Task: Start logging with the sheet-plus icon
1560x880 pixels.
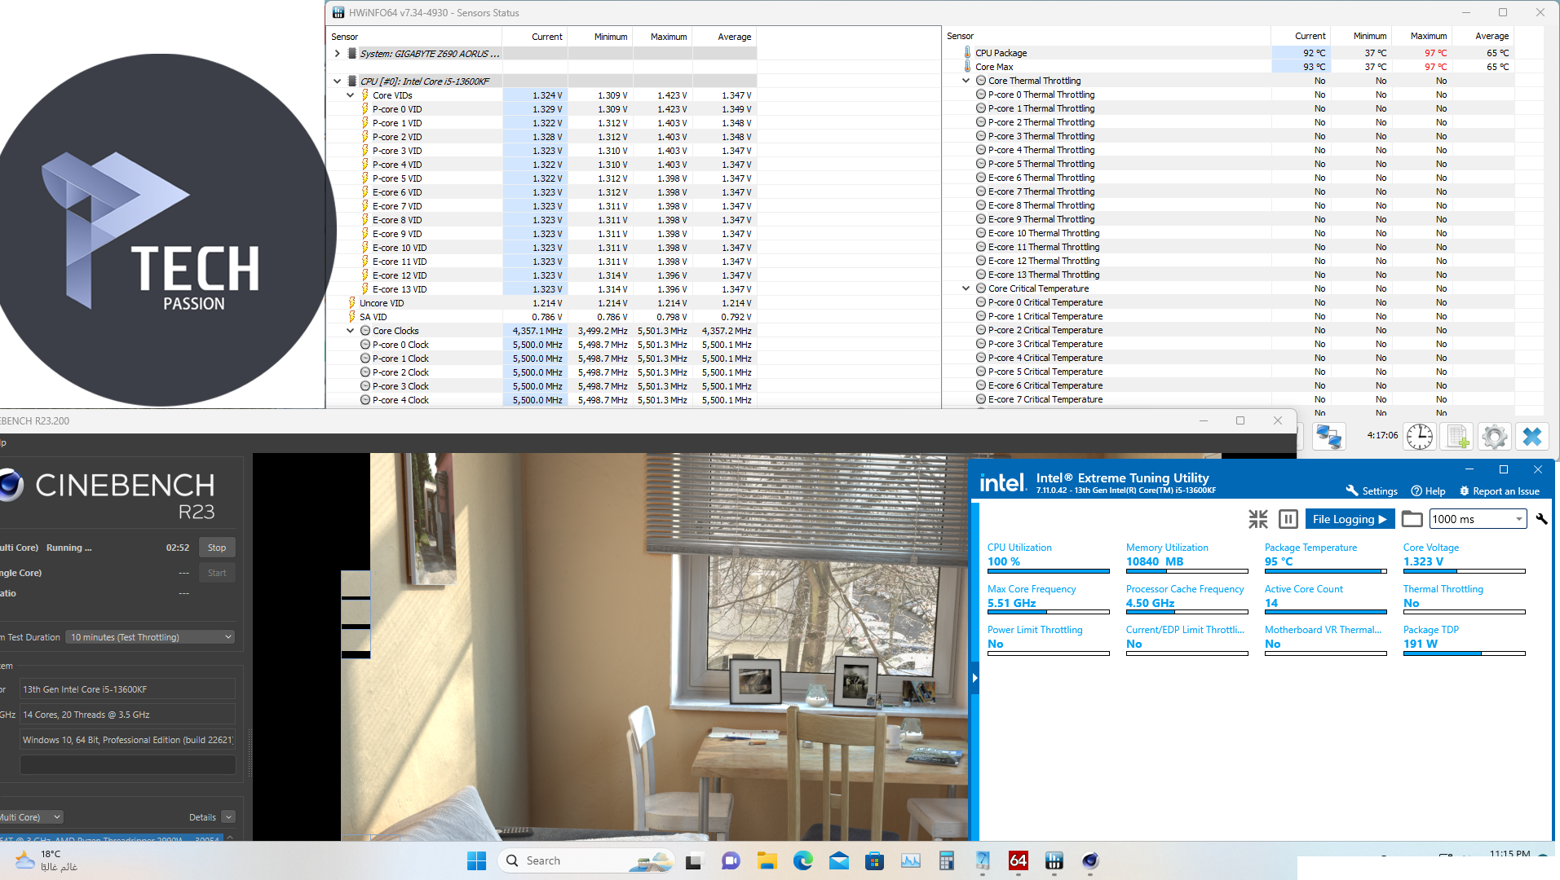Action: click(1457, 437)
